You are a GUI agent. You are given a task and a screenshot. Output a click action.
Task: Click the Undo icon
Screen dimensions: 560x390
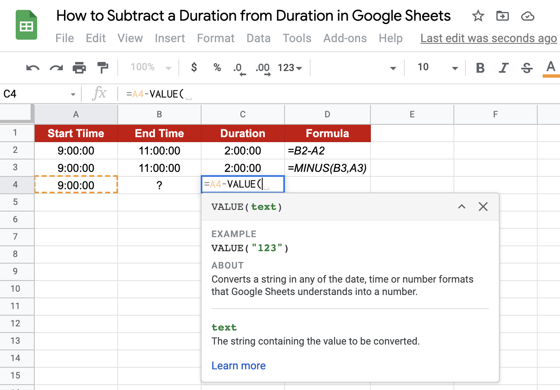pos(32,67)
